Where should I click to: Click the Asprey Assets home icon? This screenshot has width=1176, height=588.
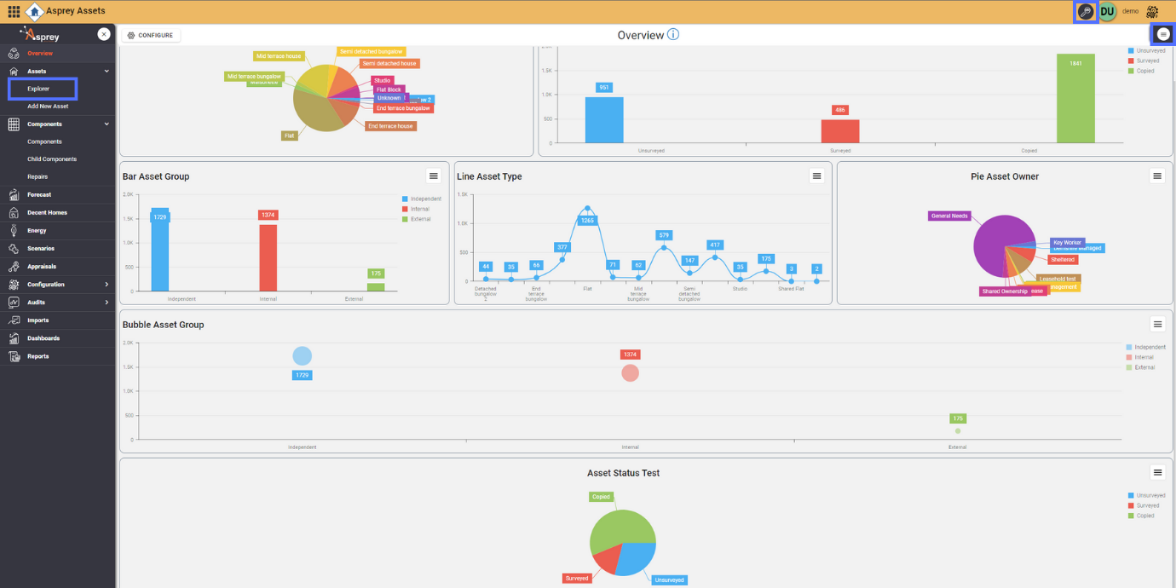[35, 12]
